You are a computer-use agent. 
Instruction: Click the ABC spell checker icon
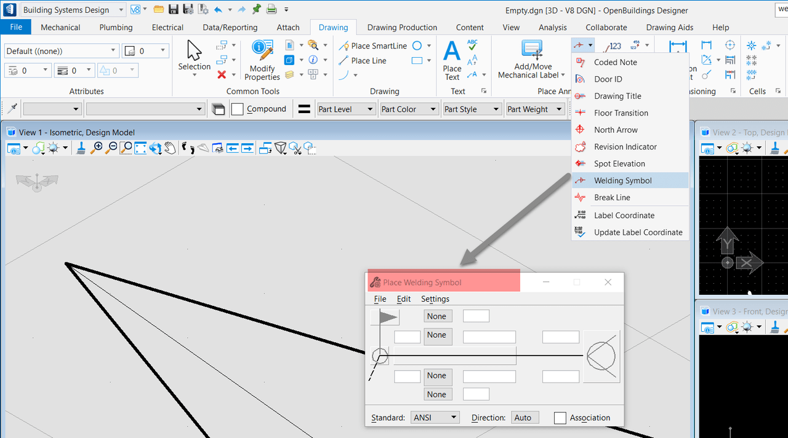[x=472, y=45]
